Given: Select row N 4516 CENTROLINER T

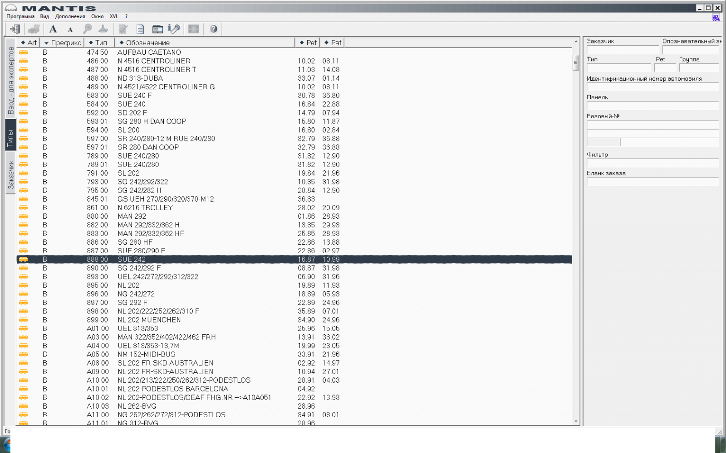Looking at the screenshot, I should pos(294,70).
